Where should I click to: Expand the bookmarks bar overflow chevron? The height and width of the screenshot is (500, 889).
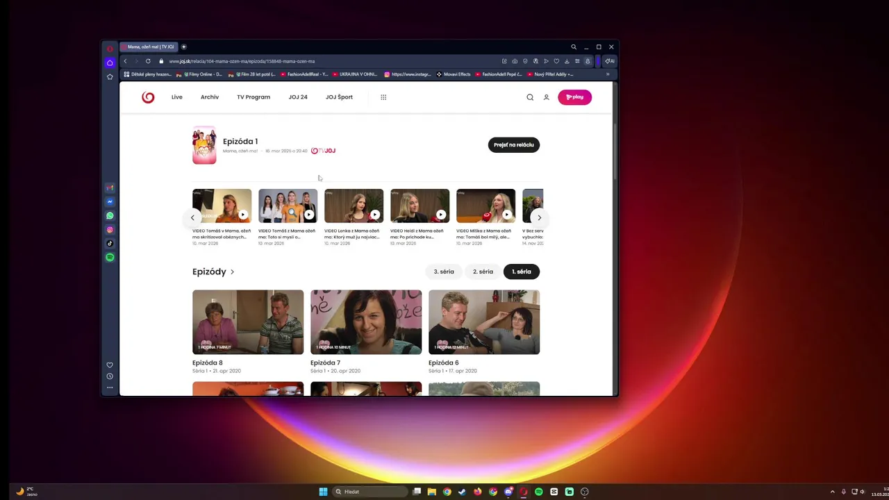[608, 74]
